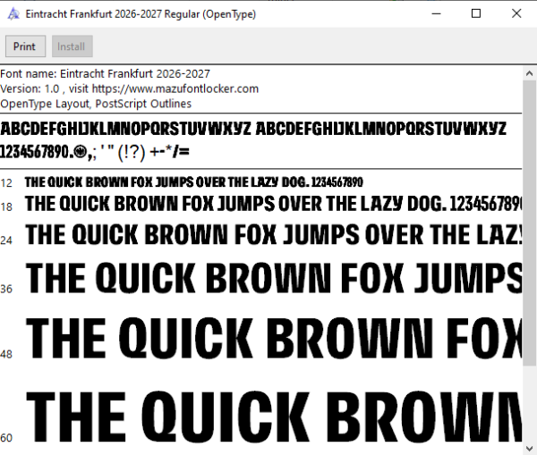
Task: Click the 12-point pangram sample line
Action: [194, 182]
